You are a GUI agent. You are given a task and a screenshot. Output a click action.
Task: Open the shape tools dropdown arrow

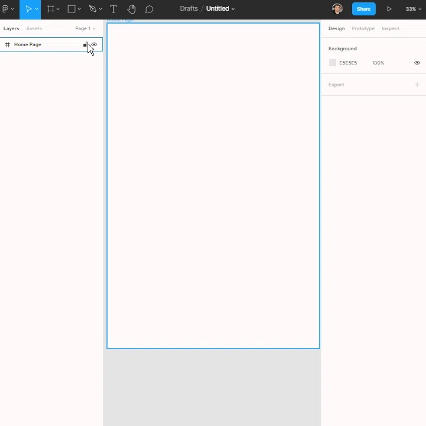pyautogui.click(x=79, y=9)
